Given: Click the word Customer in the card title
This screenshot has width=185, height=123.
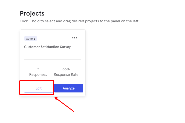Looking at the screenshot, I should (x=32, y=47).
